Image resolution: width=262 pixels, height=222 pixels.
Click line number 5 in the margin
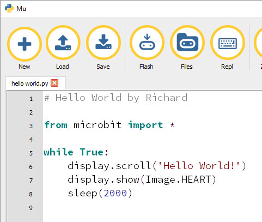coord(31,153)
